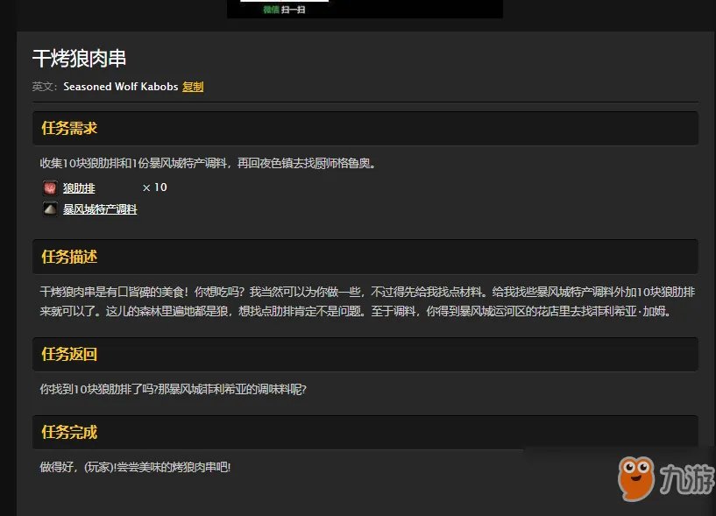Image resolution: width=716 pixels, height=516 pixels.
Task: Click the 暴风城特产调料 item icon
Action: pyautogui.click(x=50, y=209)
